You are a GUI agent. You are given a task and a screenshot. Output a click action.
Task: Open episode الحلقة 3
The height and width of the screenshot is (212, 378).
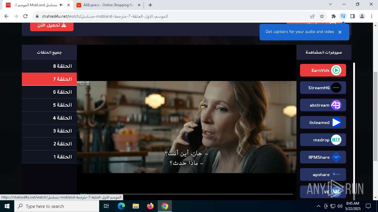(49, 131)
